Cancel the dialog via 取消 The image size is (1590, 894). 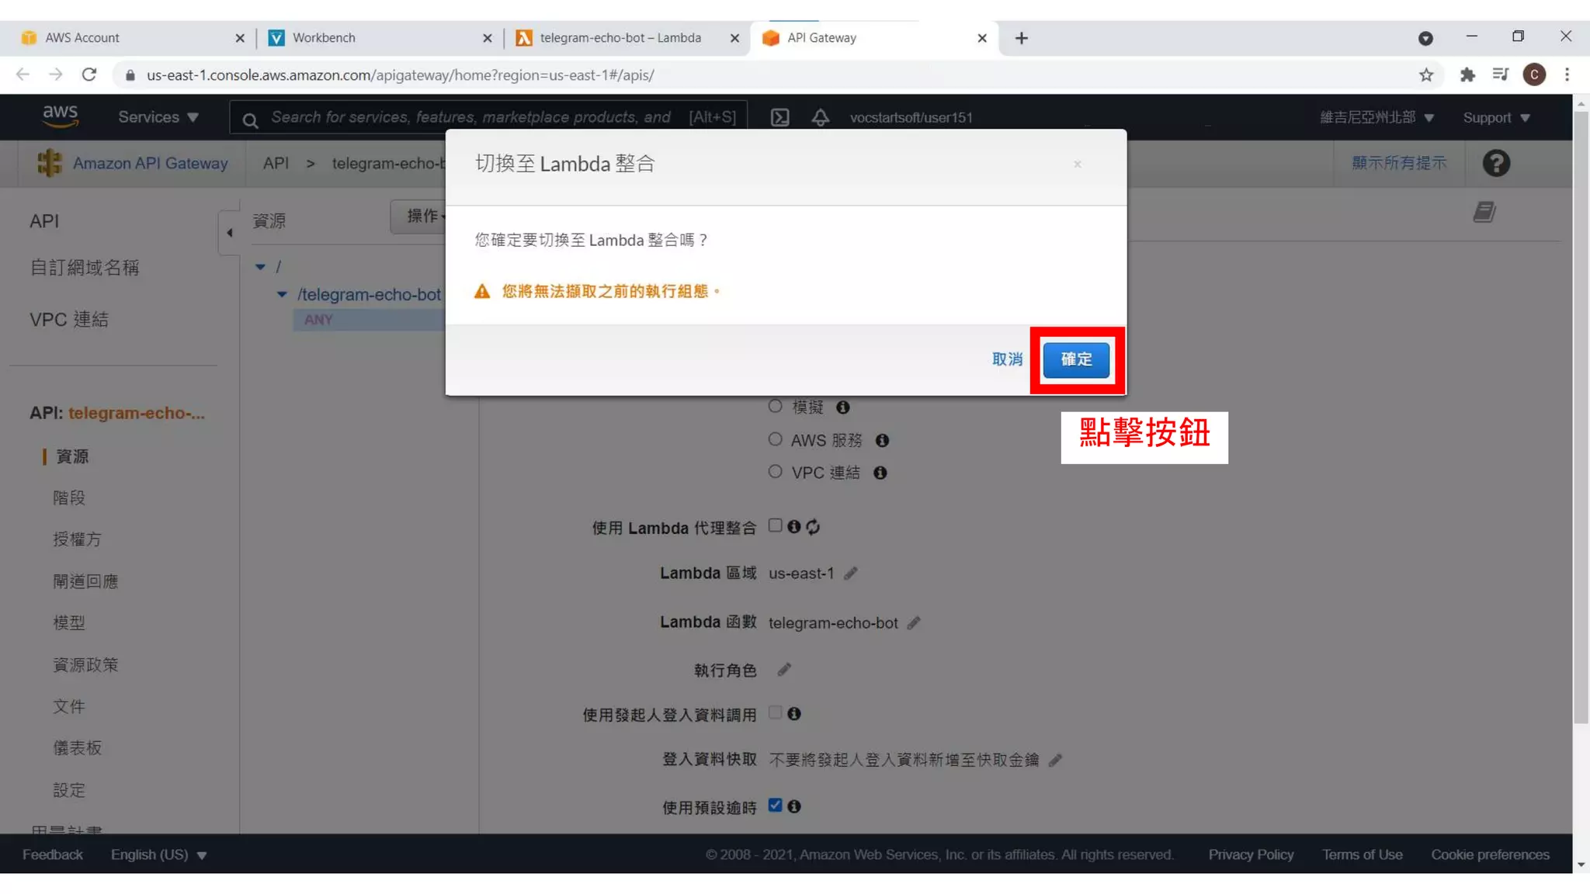coord(1007,359)
